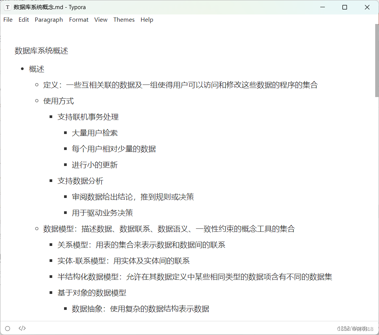Click the maximize button in the titlebar
Image resolution: width=379 pixels, height=335 pixels.
(344, 7)
